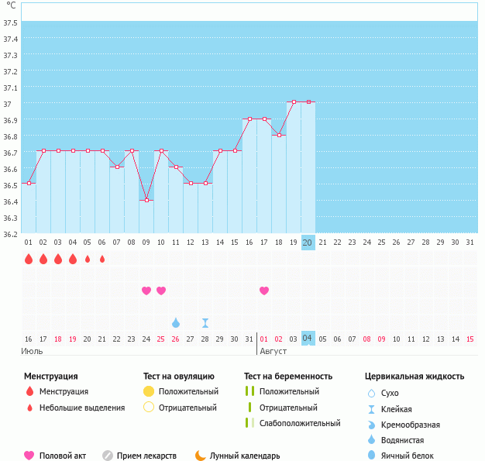This screenshot has height=461, width=485.
Task: Click the temperature point at 36.9 on day 16
Action: click(x=249, y=119)
